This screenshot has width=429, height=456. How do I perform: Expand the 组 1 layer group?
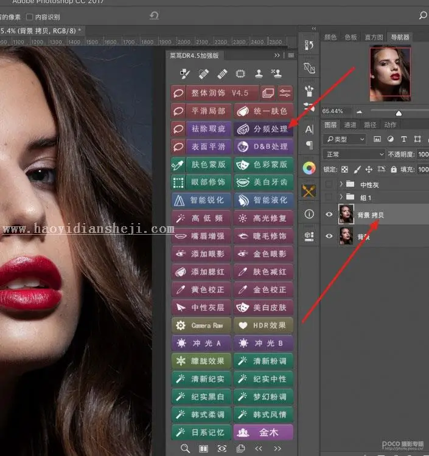(x=341, y=197)
